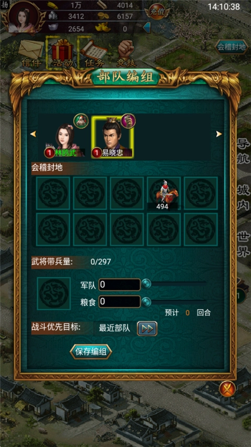The height and width of the screenshot is (447, 251).
Task: Open the 活动 gift box icon
Action: pyautogui.click(x=62, y=53)
